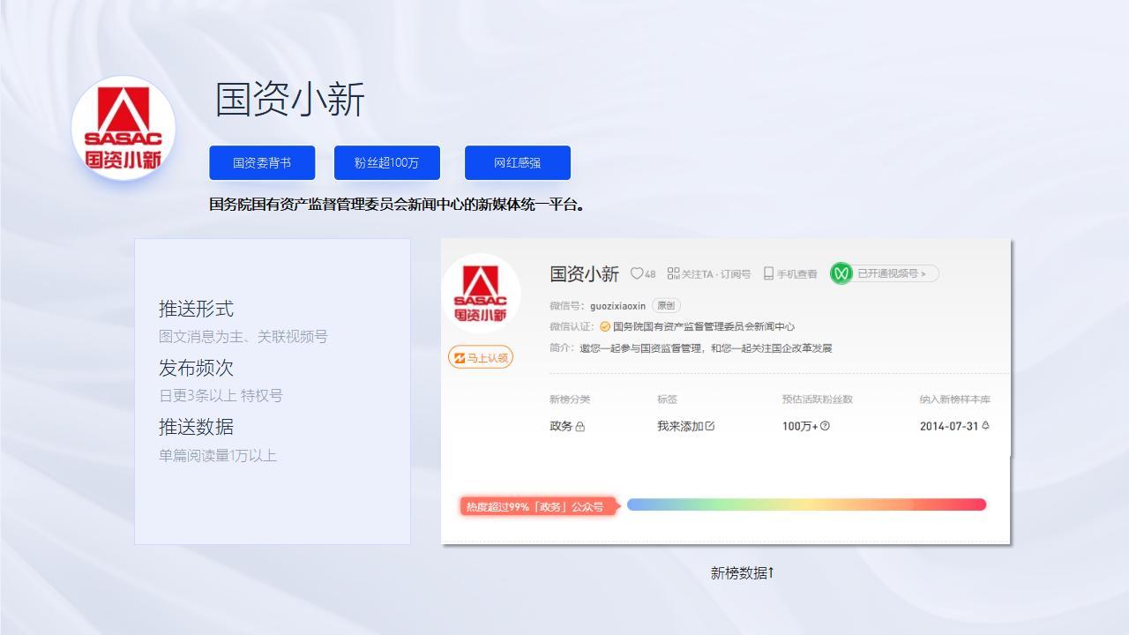Viewport: 1129px width, 635px height.
Task: Click the 纳入新榜样本库 column header
Action: tap(955, 400)
